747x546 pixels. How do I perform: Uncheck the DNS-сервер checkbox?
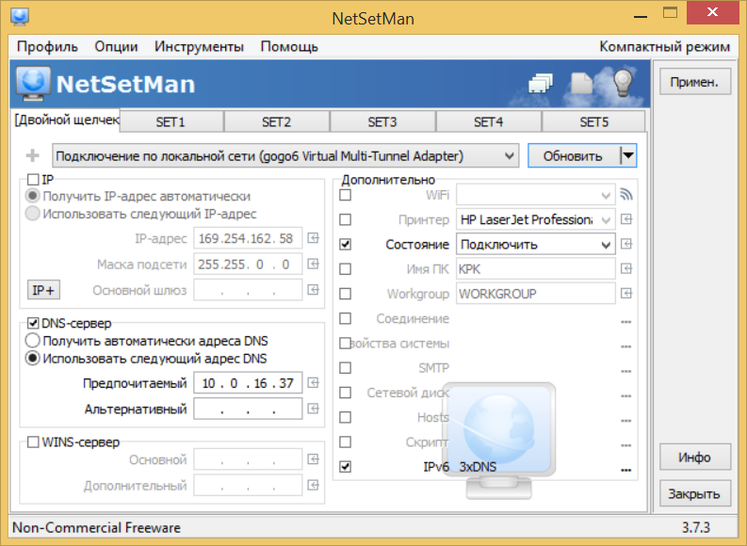pyautogui.click(x=33, y=323)
